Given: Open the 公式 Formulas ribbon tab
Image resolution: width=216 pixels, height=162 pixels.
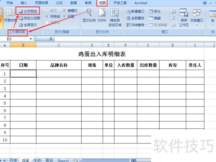Looking at the screenshot, I should (59, 3).
